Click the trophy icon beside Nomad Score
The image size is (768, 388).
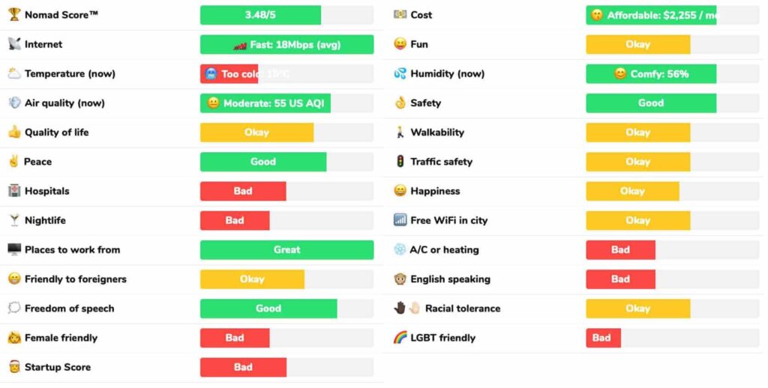click(14, 15)
